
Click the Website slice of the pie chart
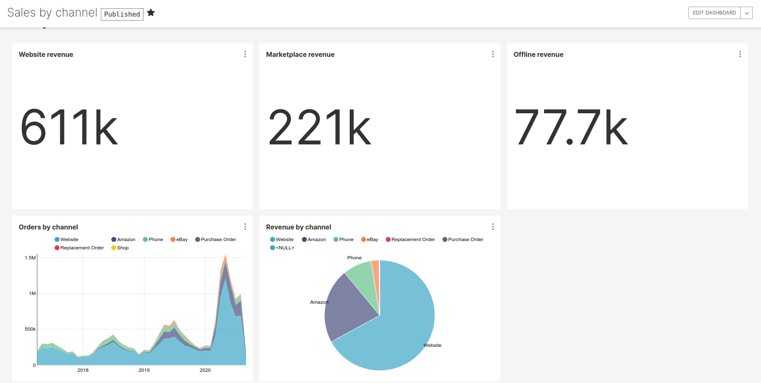click(398, 328)
